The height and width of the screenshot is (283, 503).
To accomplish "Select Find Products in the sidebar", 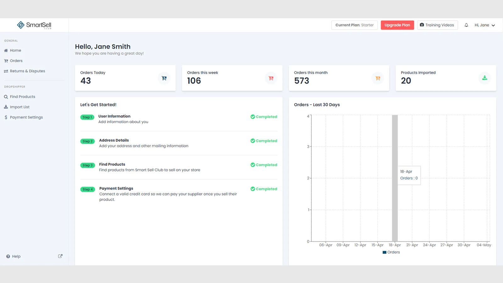I will (22, 97).
